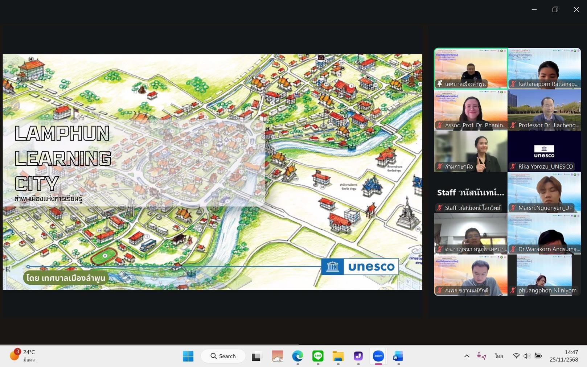Open the volume speaker icon in the tray
Viewport: 587px width, 367px height.
[x=526, y=356]
